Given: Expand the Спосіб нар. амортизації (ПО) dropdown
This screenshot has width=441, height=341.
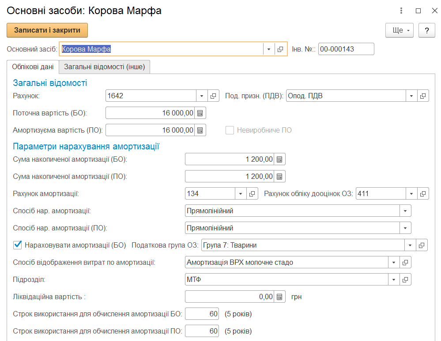Looking at the screenshot, I should 405,228.
